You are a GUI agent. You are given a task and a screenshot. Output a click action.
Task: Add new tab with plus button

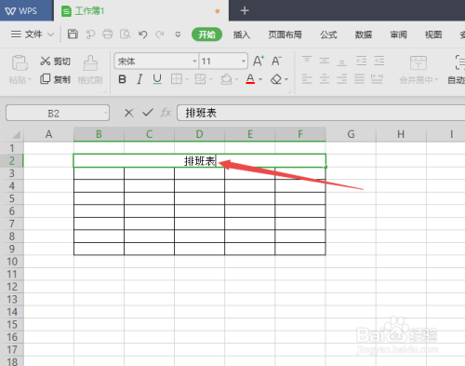point(245,11)
